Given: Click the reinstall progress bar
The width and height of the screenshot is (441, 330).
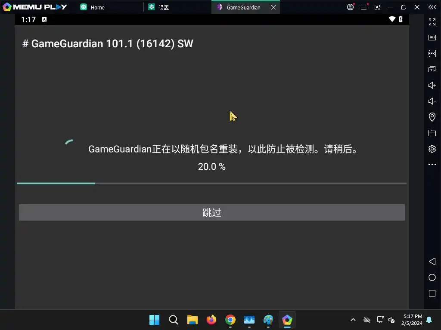Looking at the screenshot, I should 212,183.
